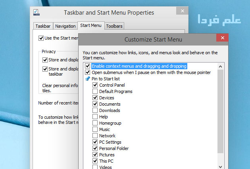Uncheck Open submenus on mouse pause

click(88, 72)
